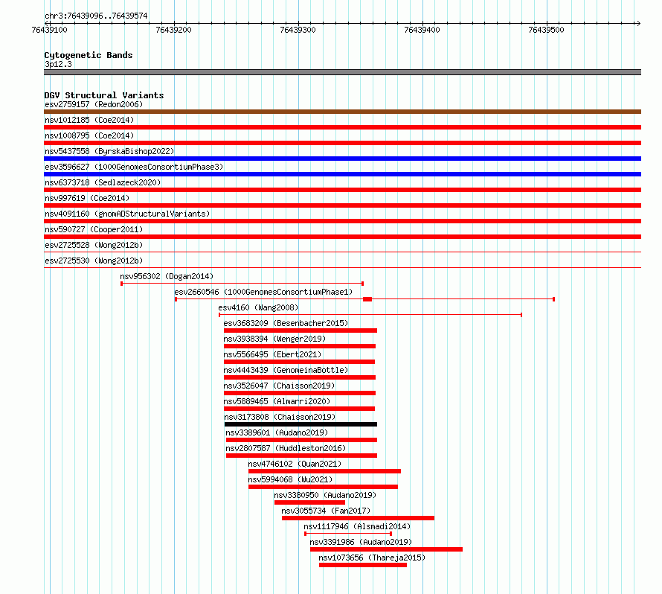This screenshot has height=594, width=662.
Task: Click the nsv1008795 (Coe2014) label
Action: [89, 135]
